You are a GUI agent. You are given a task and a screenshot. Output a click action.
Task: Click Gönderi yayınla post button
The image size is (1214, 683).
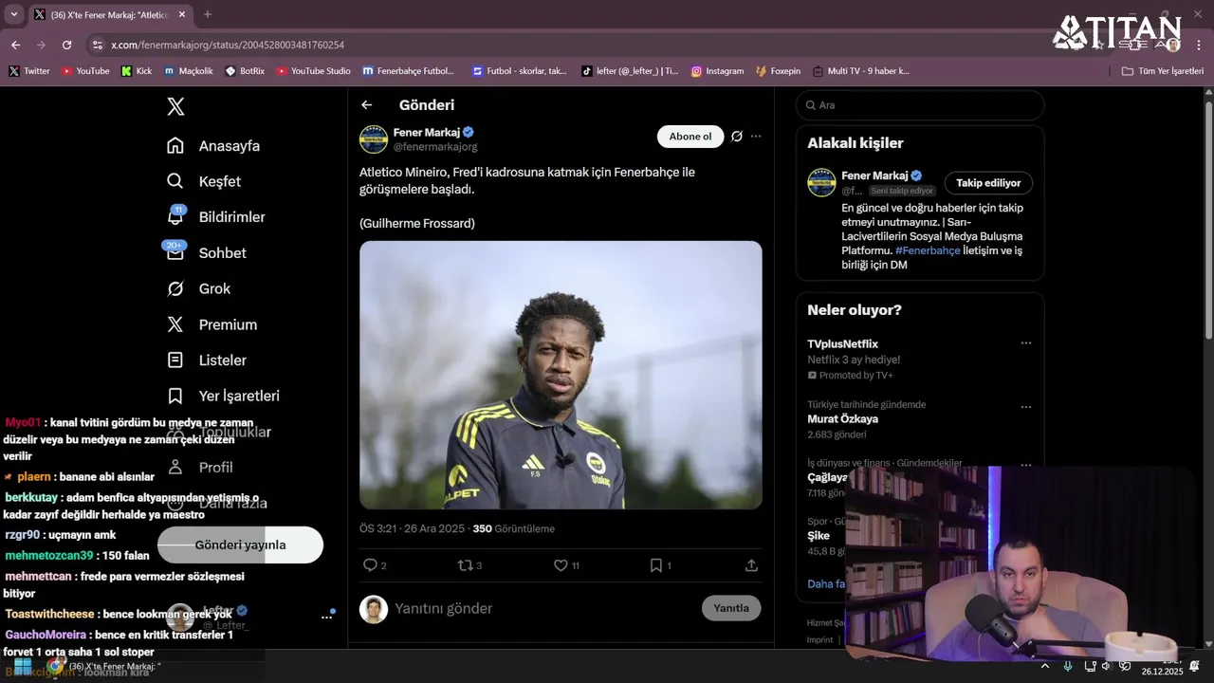click(240, 545)
